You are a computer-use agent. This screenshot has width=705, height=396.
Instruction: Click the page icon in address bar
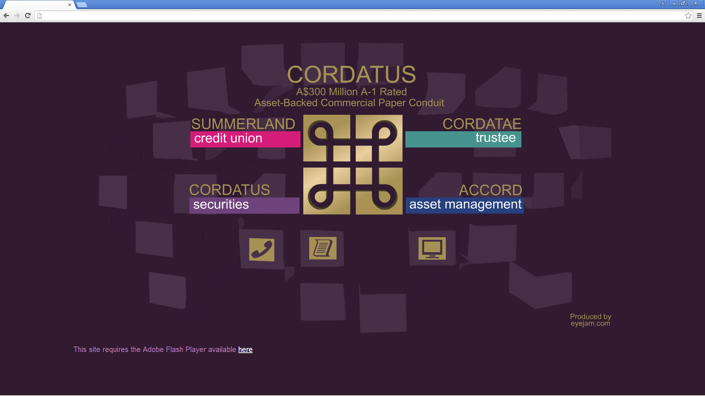pos(40,15)
